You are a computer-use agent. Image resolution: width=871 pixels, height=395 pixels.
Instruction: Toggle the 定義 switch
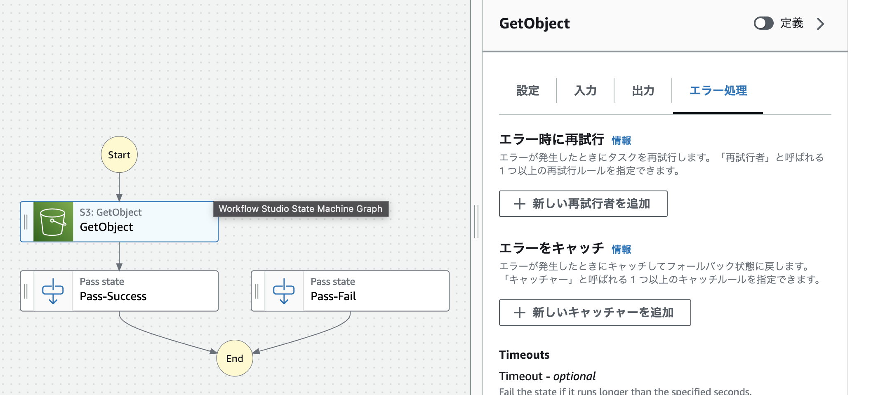coord(764,23)
